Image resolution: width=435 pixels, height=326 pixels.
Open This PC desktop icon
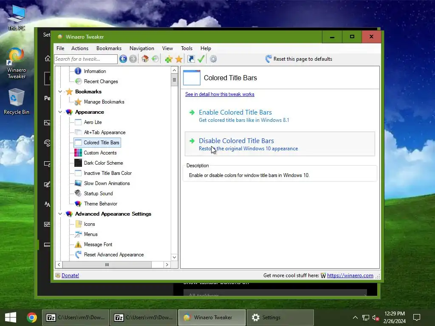pos(17,17)
